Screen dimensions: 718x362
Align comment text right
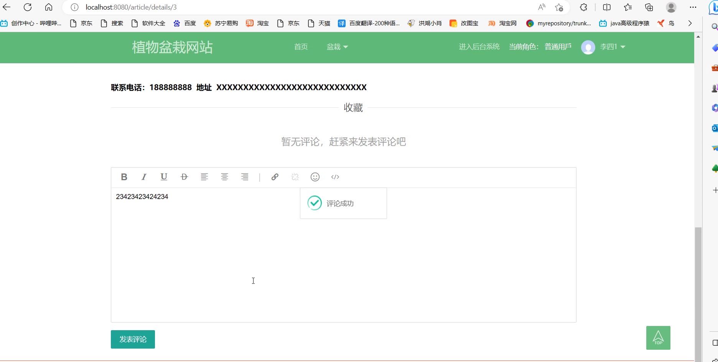[245, 177]
